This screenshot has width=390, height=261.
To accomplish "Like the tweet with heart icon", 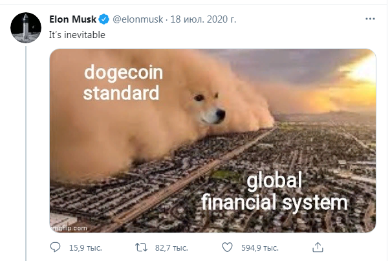I will click(x=227, y=247).
